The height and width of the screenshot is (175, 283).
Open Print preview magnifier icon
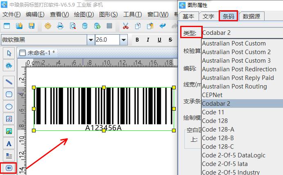(x=72, y=26)
